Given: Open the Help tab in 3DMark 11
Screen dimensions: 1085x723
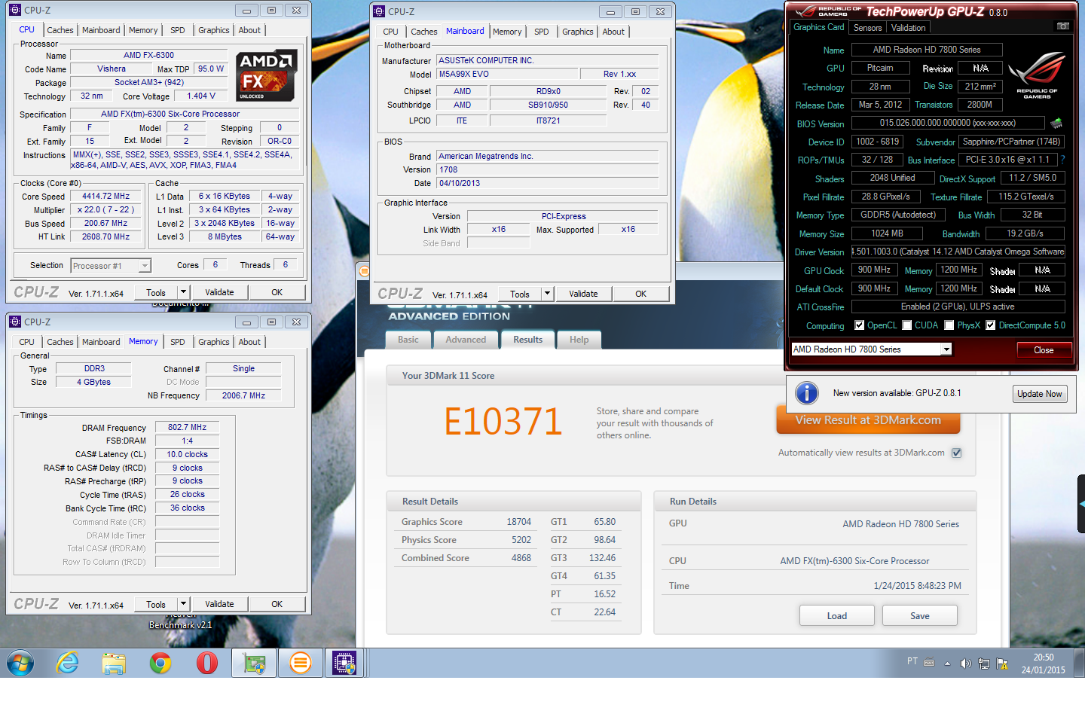Looking at the screenshot, I should pyautogui.click(x=579, y=340).
